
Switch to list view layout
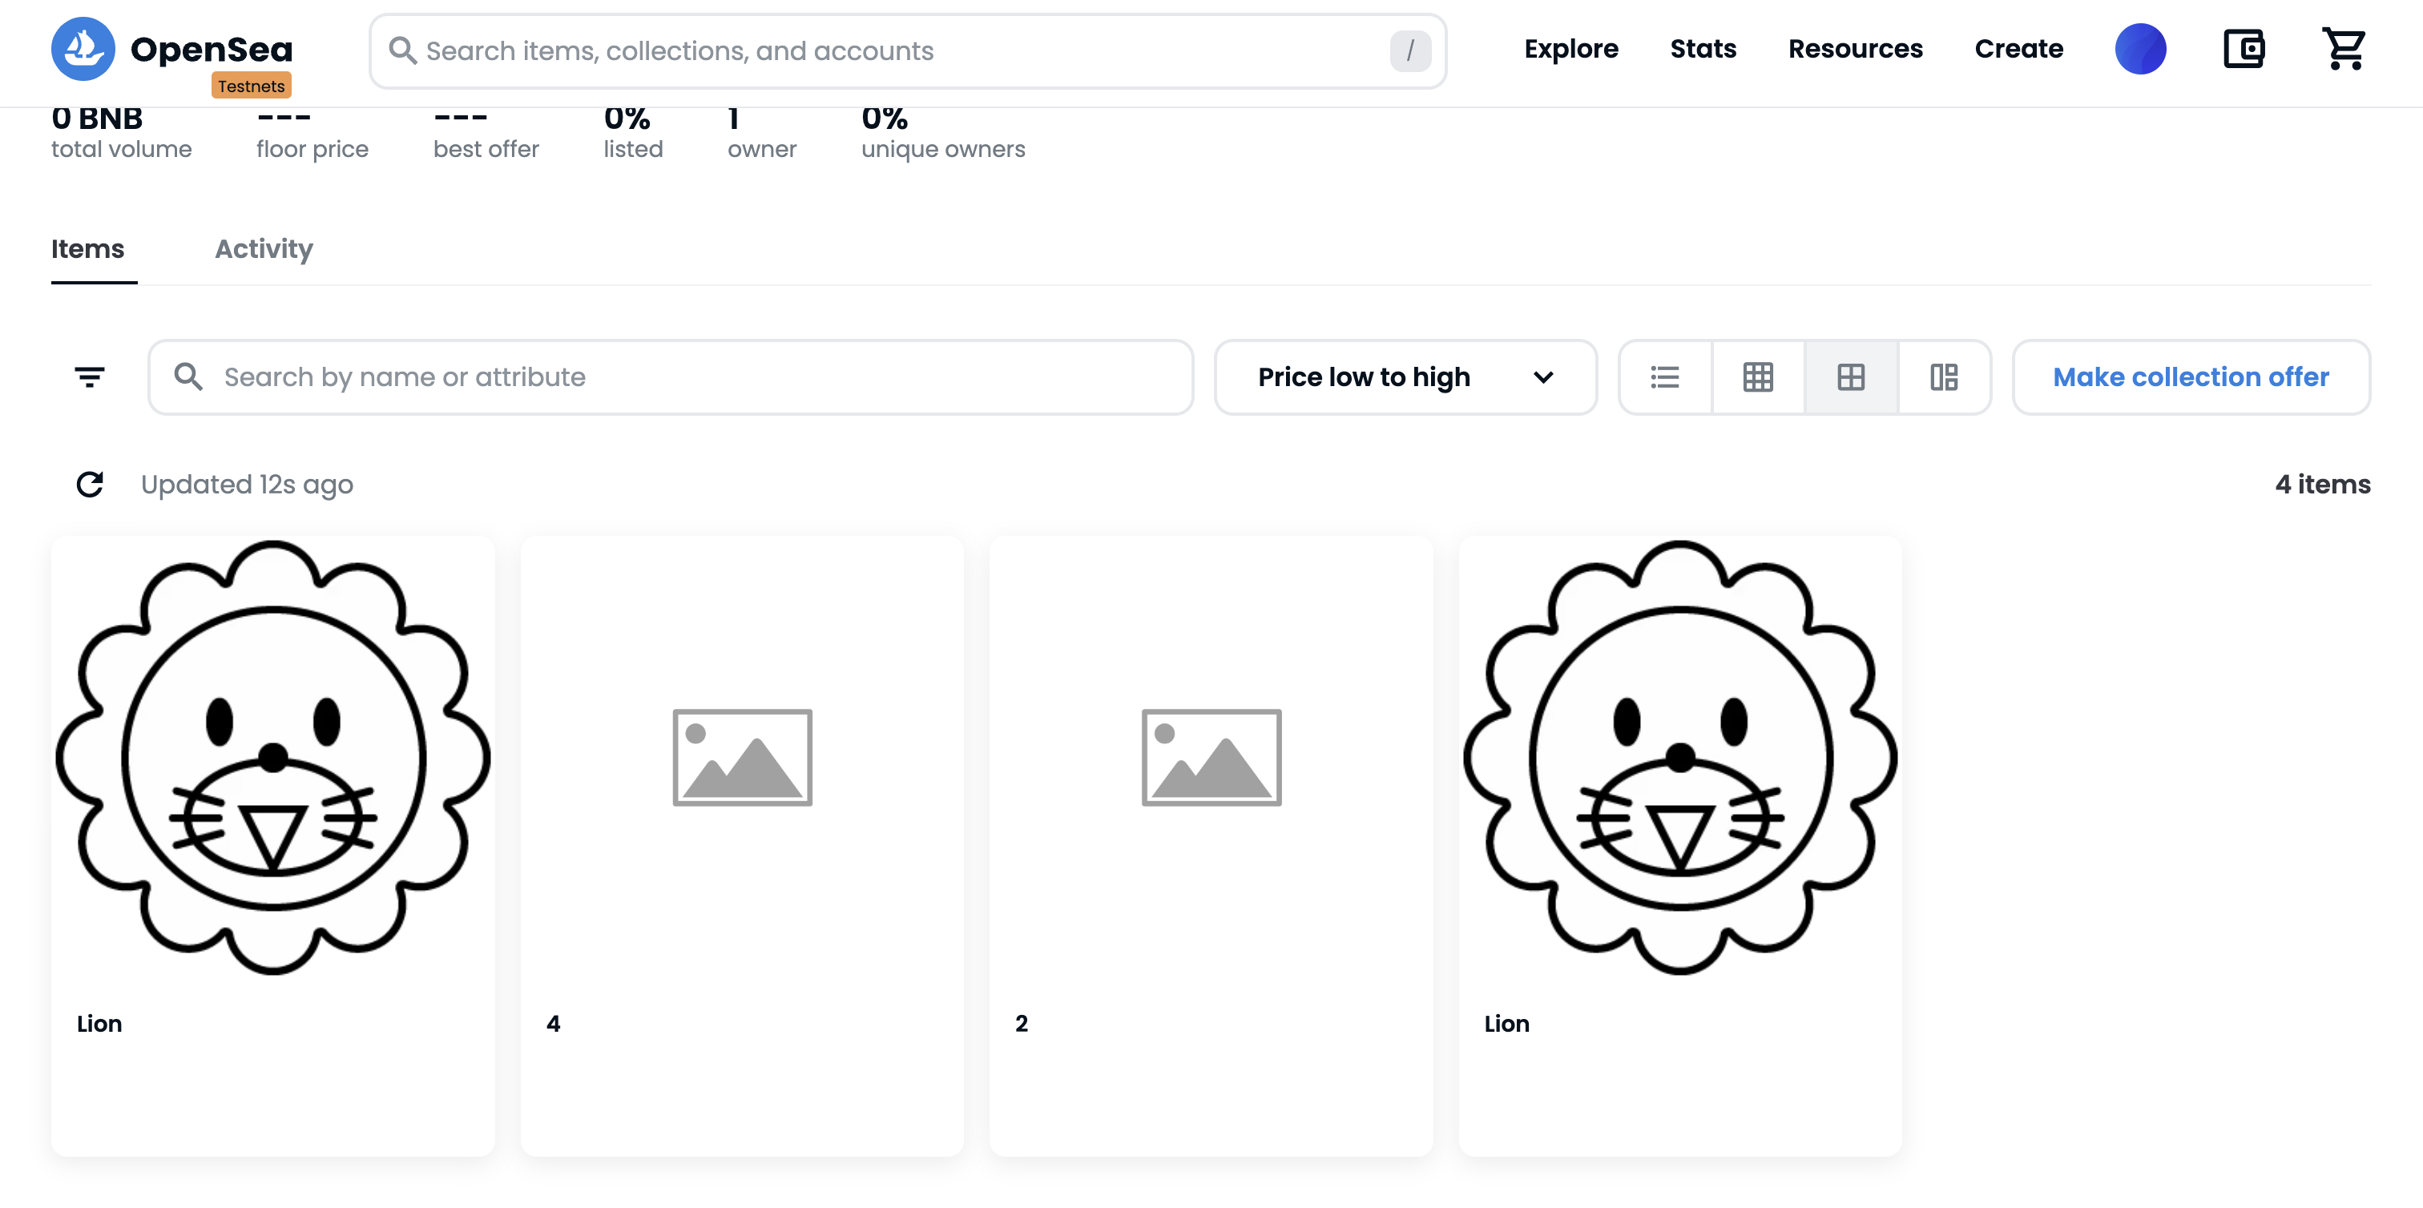pyautogui.click(x=1665, y=377)
